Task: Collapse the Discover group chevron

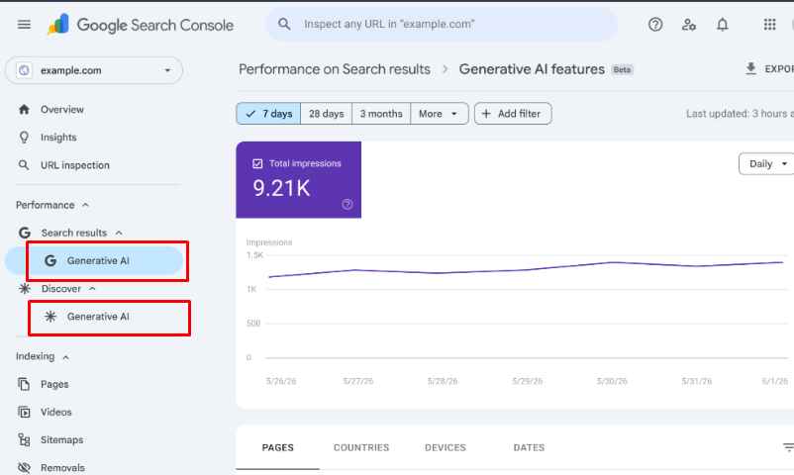Action: [92, 289]
